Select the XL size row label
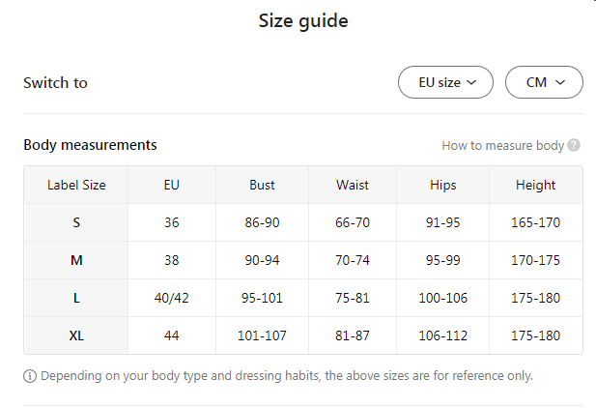Image resolution: width=596 pixels, height=408 pixels. pyautogui.click(x=76, y=335)
